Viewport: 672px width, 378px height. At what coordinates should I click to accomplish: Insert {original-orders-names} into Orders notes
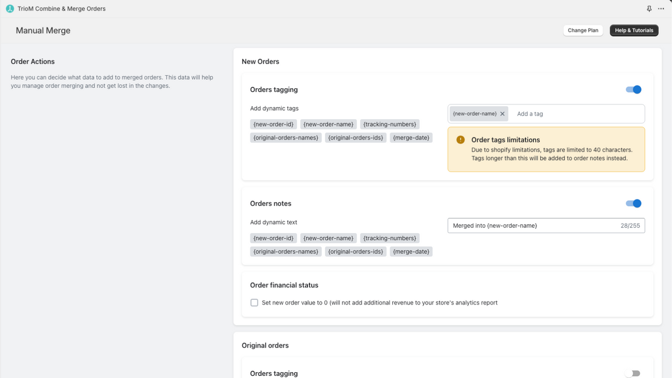click(286, 251)
